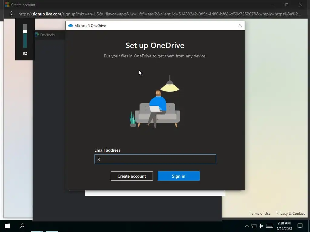The height and width of the screenshot is (232, 310).
Task: Maximize the Create account window
Action: 286,5
